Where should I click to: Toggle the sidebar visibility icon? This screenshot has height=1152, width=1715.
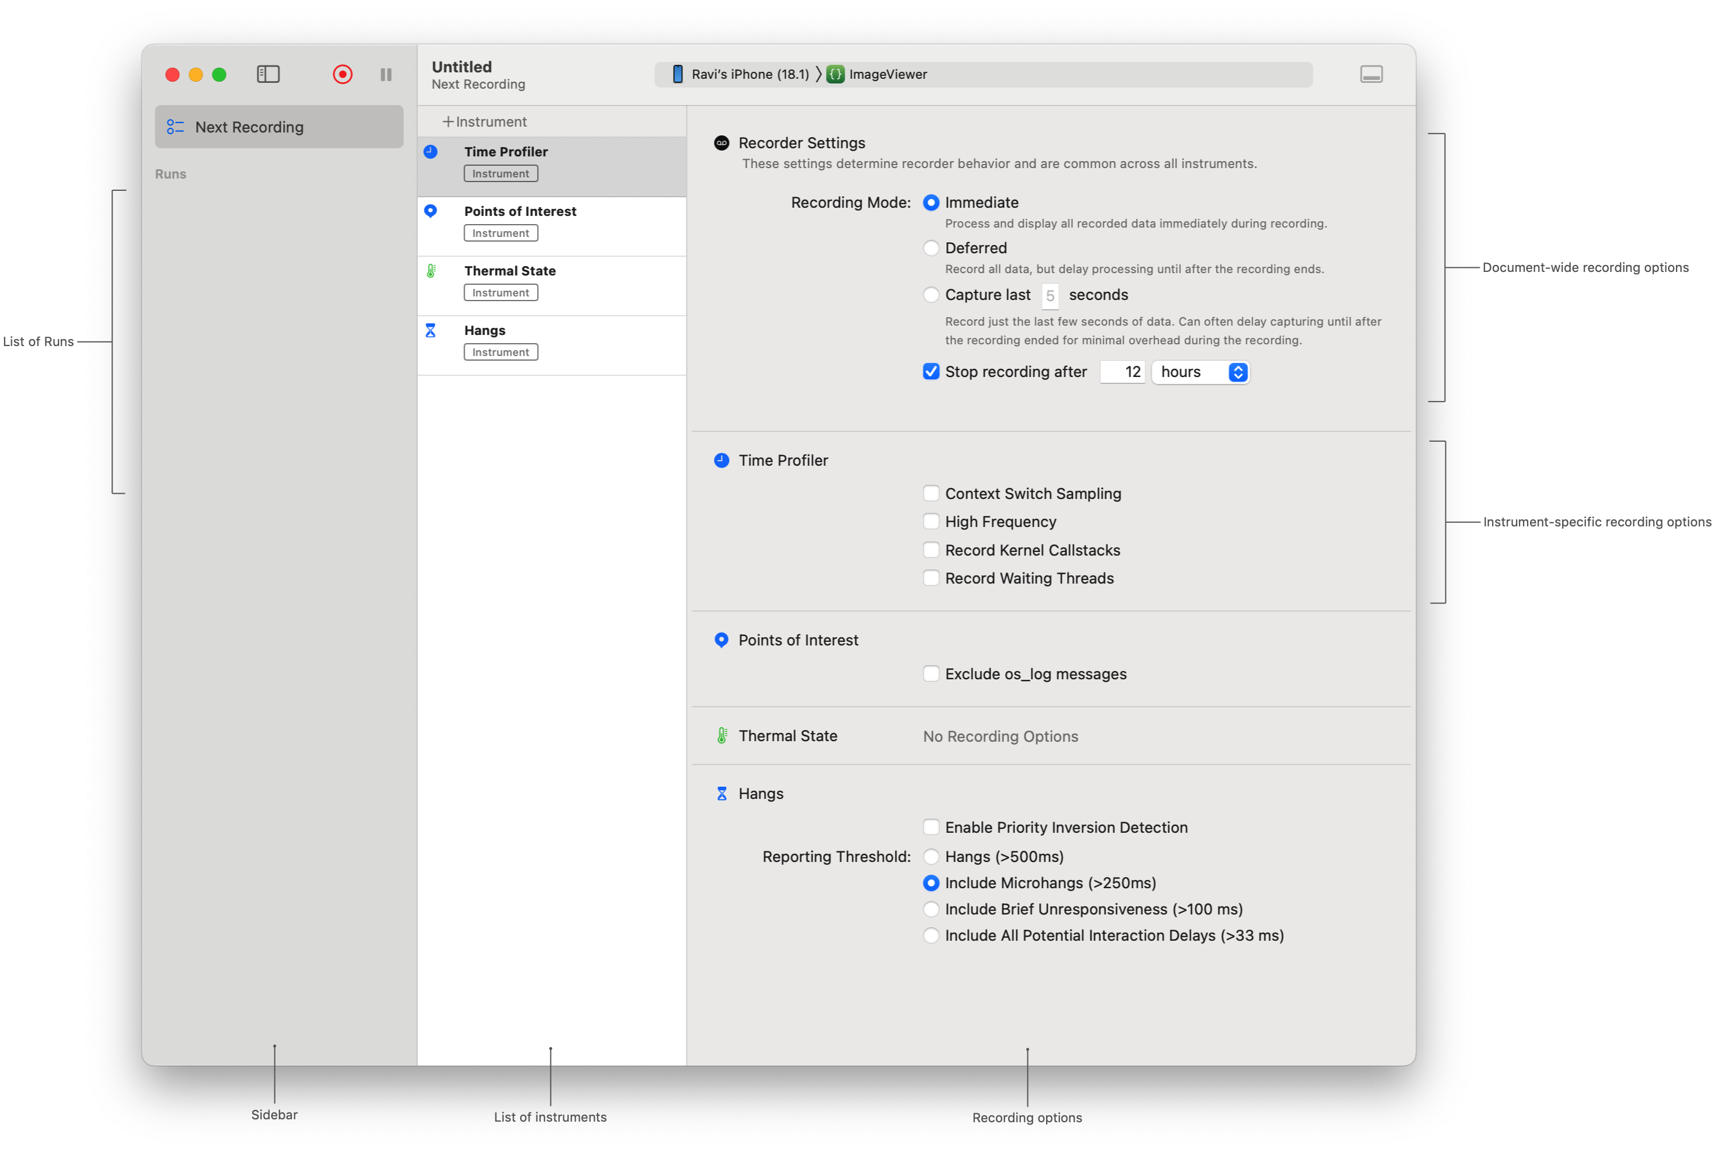pos(268,74)
